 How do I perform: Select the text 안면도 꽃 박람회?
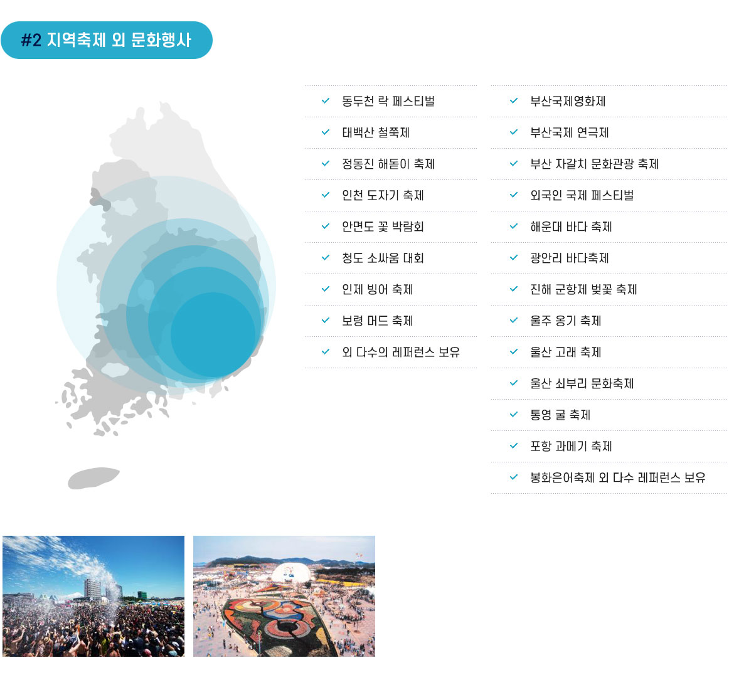[x=383, y=226]
